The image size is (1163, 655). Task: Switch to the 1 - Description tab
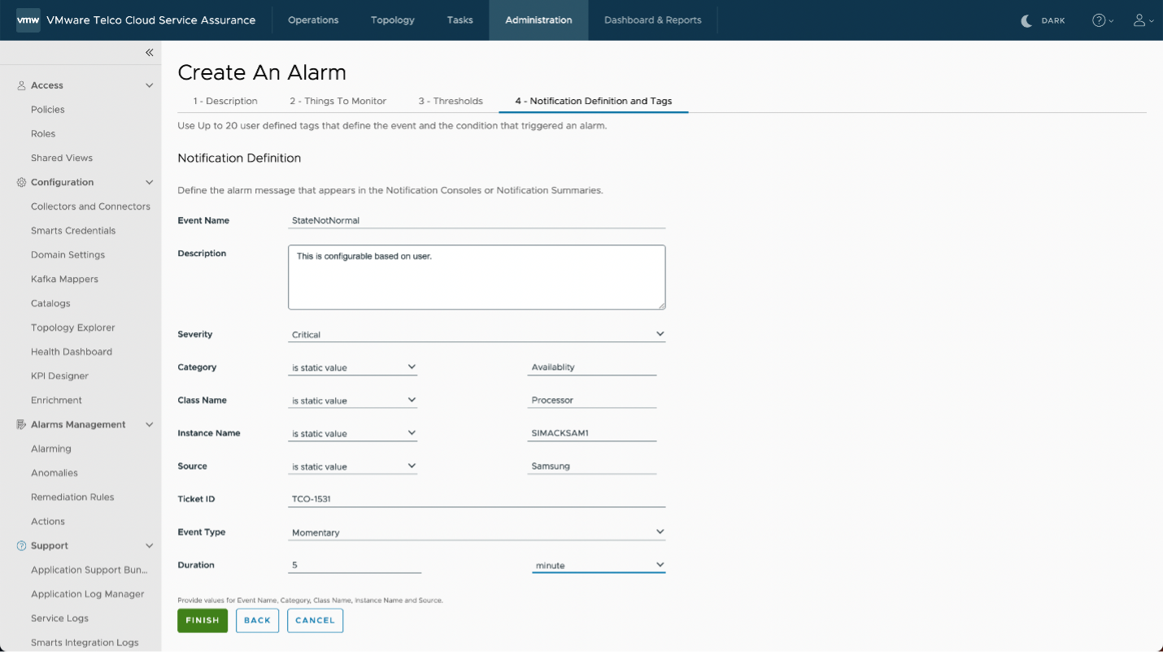225,102
